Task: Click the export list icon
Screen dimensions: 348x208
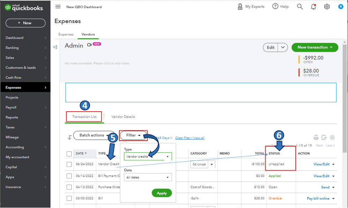Action: (324, 137)
